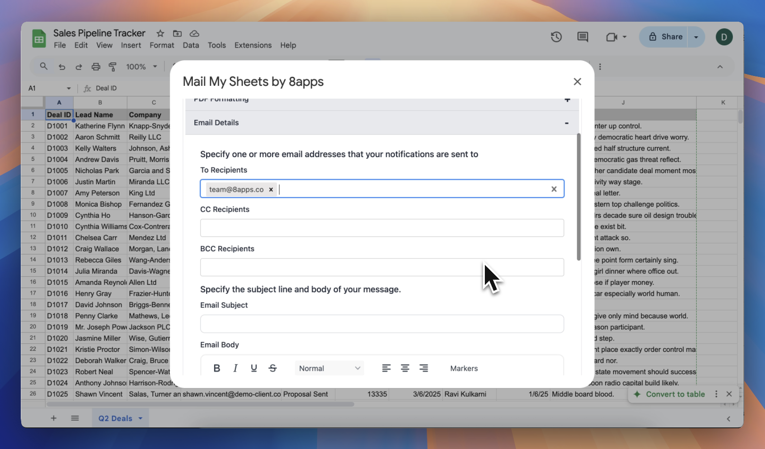Check the cloud save status icon

(x=194, y=33)
